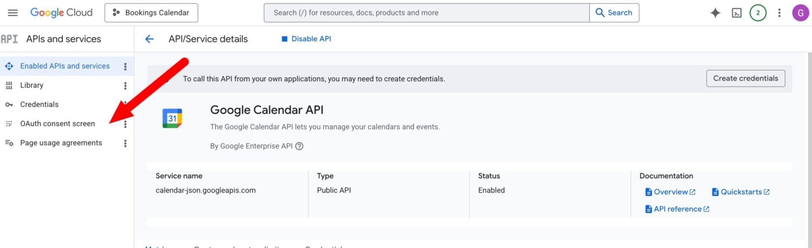Select Enabled APIs and services
The height and width of the screenshot is (248, 812).
[x=65, y=66]
